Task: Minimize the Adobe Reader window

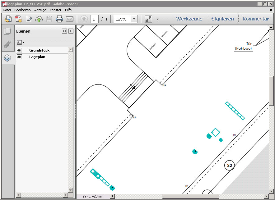Action: 260,4
